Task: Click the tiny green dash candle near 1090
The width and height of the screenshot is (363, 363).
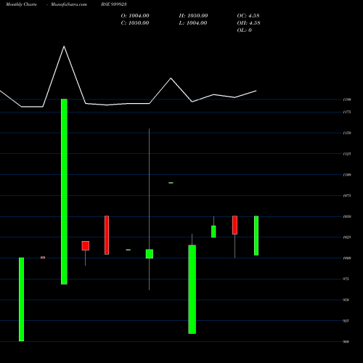Action: pos(171,183)
